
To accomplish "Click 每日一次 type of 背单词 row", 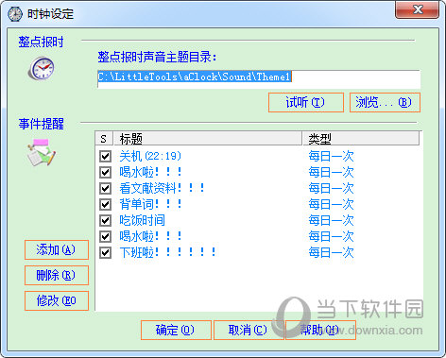I will pos(331,204).
